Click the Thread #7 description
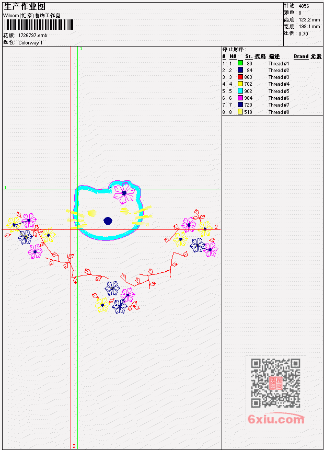 click(279, 105)
